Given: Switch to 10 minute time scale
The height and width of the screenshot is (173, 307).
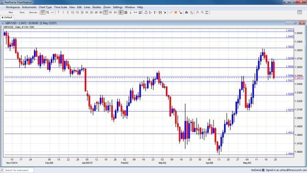Looking at the screenshot, I should click(x=72, y=12).
